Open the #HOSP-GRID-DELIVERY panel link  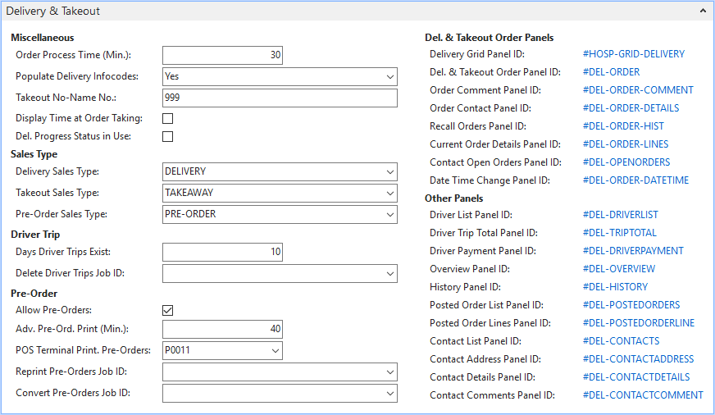tap(633, 54)
